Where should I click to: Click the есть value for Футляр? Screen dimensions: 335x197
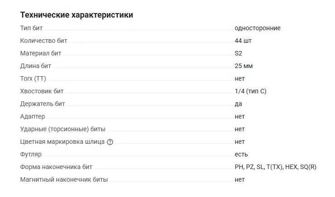[x=241, y=154]
